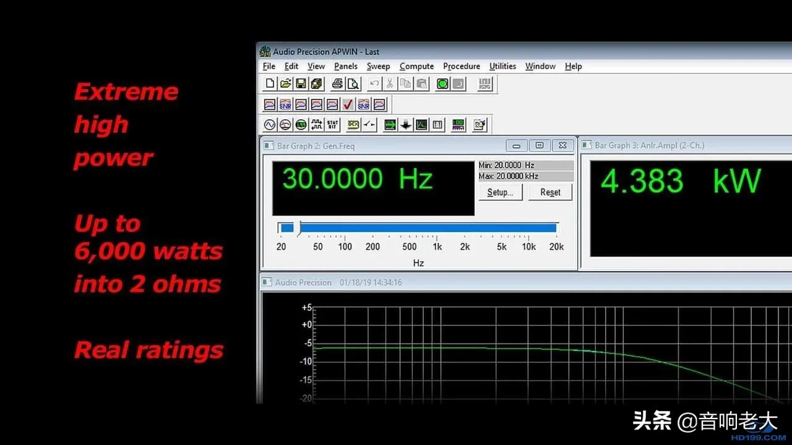This screenshot has height=445, width=792.
Task: Click the Paste clipboard icon
Action: [x=421, y=83]
